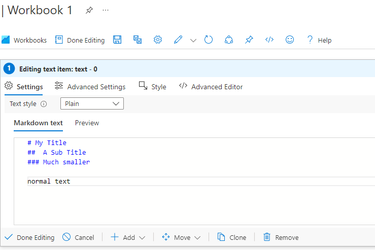The width and height of the screenshot is (375, 250).
Task: Click the pencil edit icon in the toolbar
Action: [x=178, y=40]
